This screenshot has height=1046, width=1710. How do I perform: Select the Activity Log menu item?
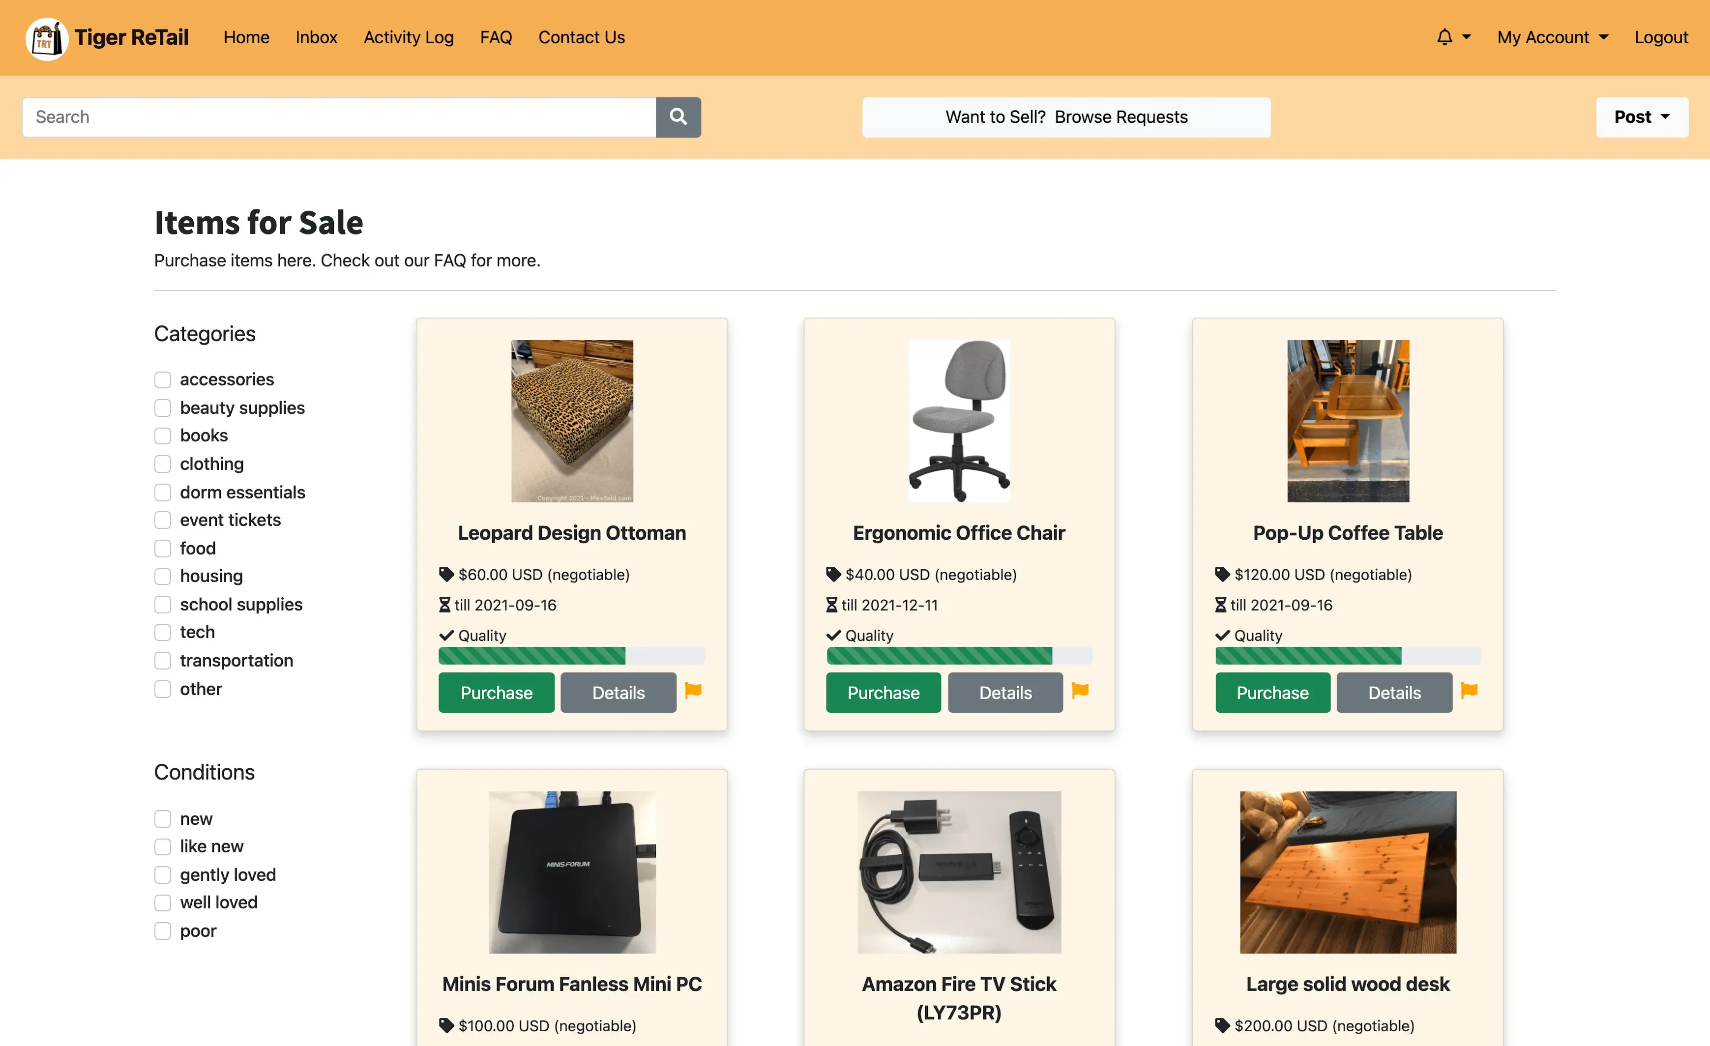[x=408, y=35]
